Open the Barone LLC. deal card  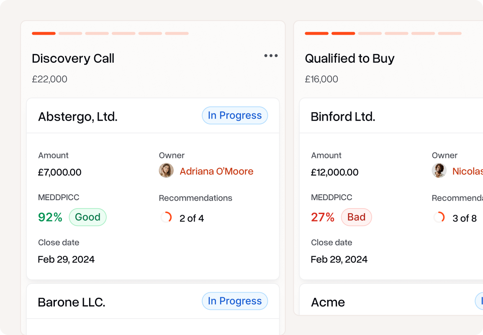(72, 302)
